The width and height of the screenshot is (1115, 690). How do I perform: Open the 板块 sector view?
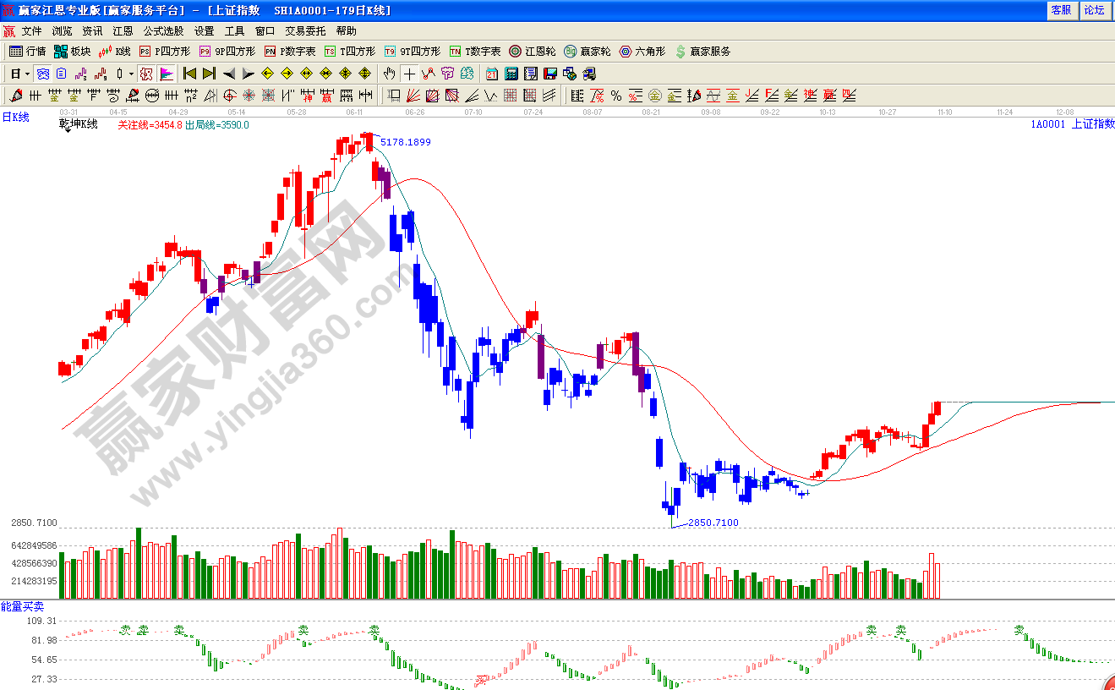(x=73, y=52)
